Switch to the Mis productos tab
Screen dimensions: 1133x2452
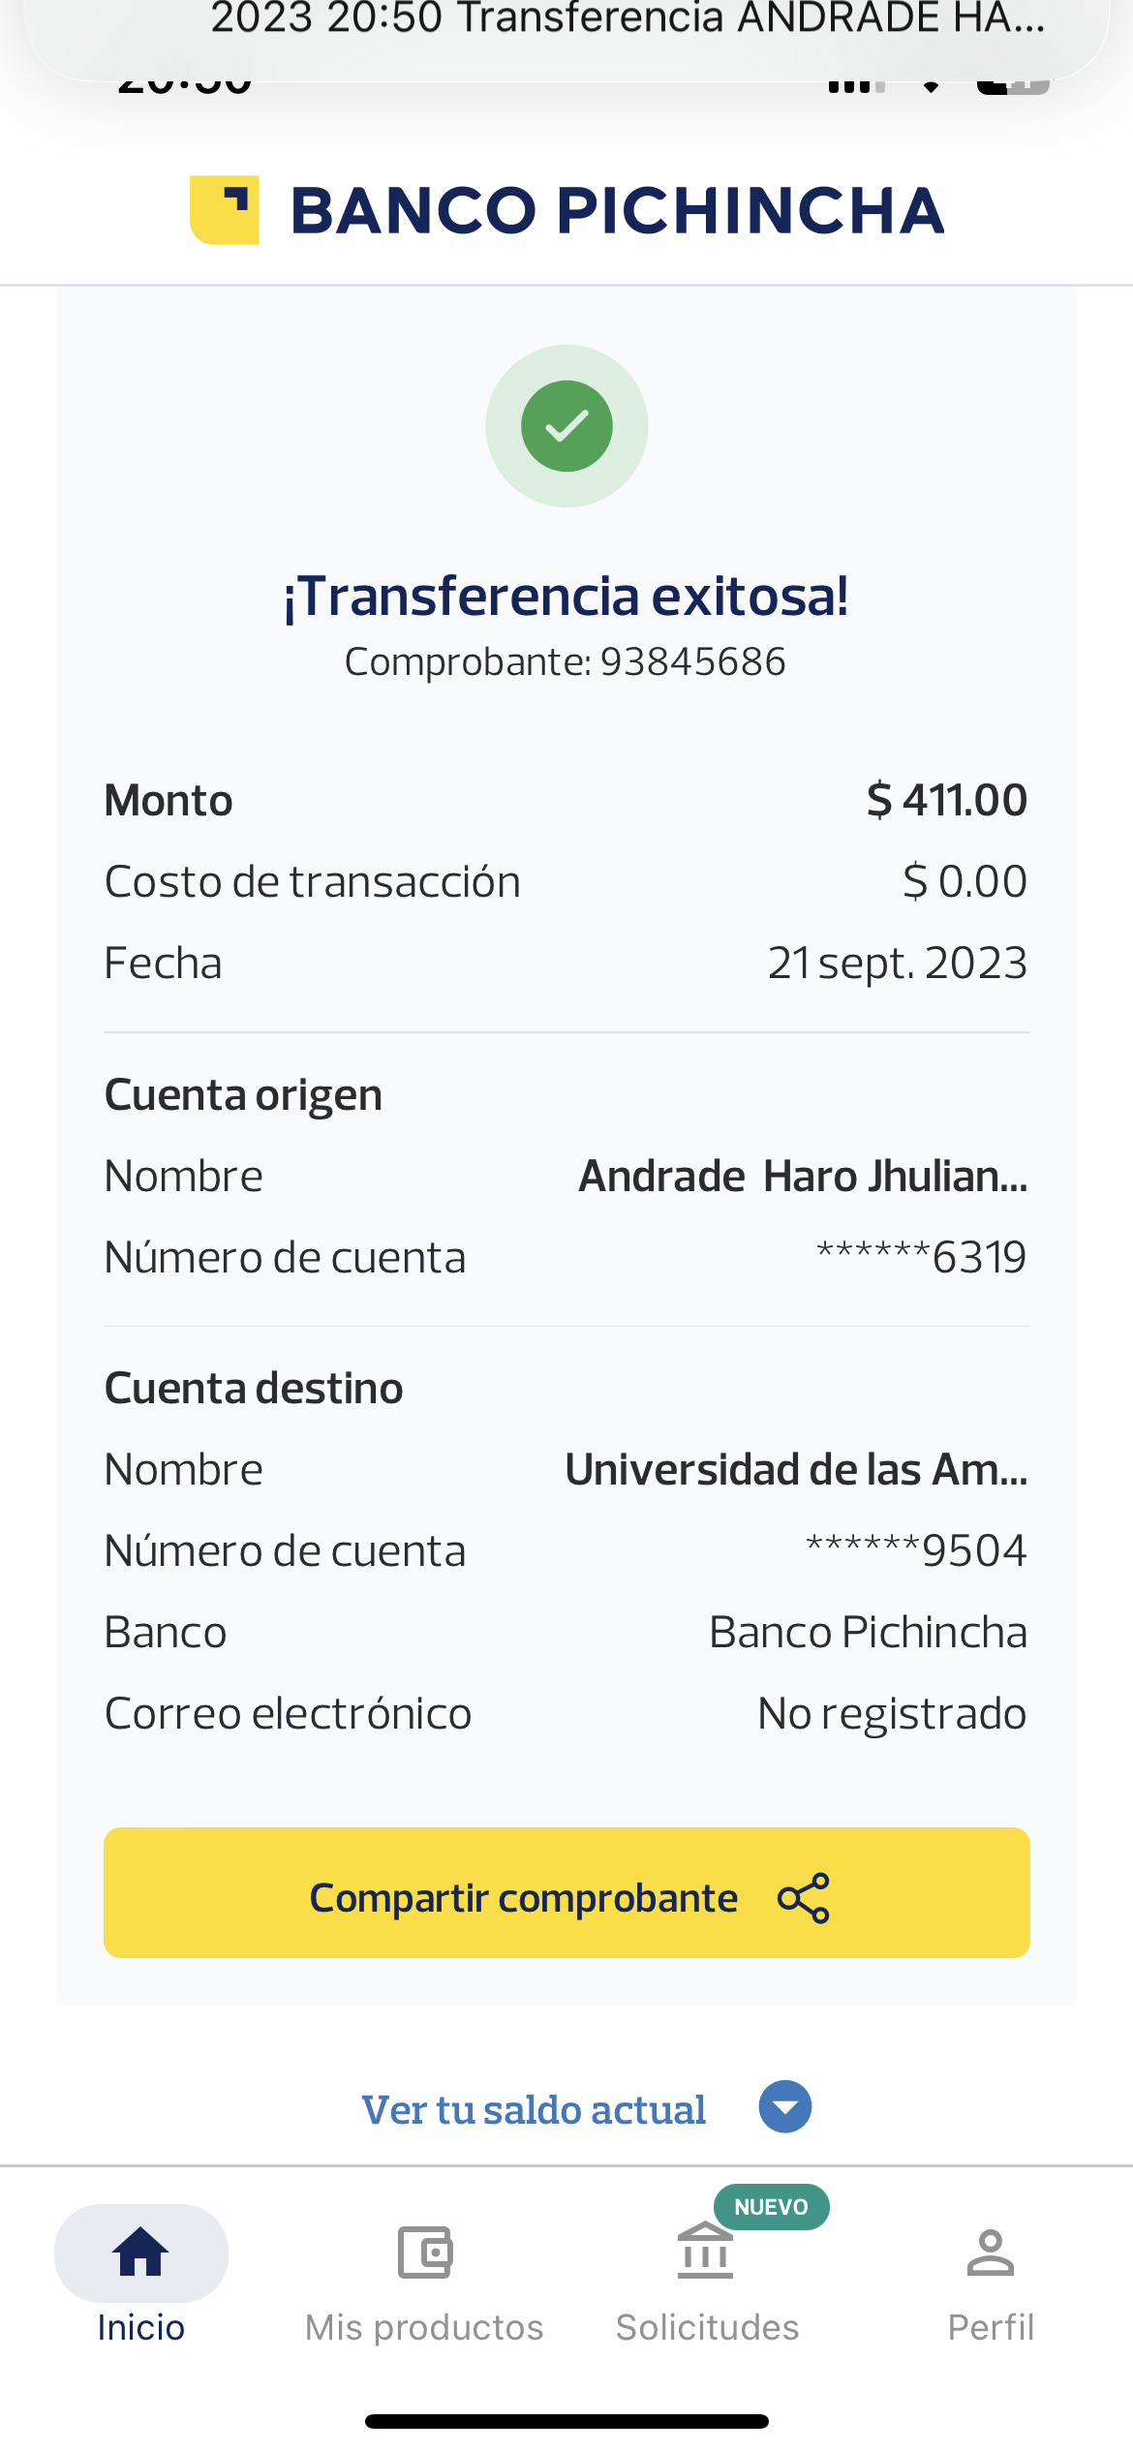point(424,2326)
